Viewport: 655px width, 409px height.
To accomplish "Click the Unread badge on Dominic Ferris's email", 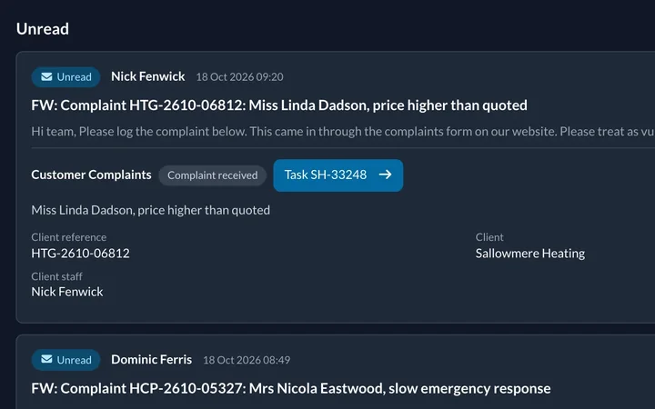I will [x=65, y=360].
